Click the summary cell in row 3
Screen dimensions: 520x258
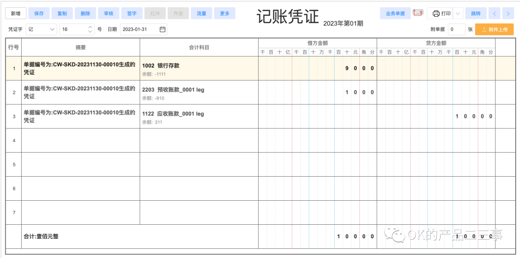tap(80, 116)
